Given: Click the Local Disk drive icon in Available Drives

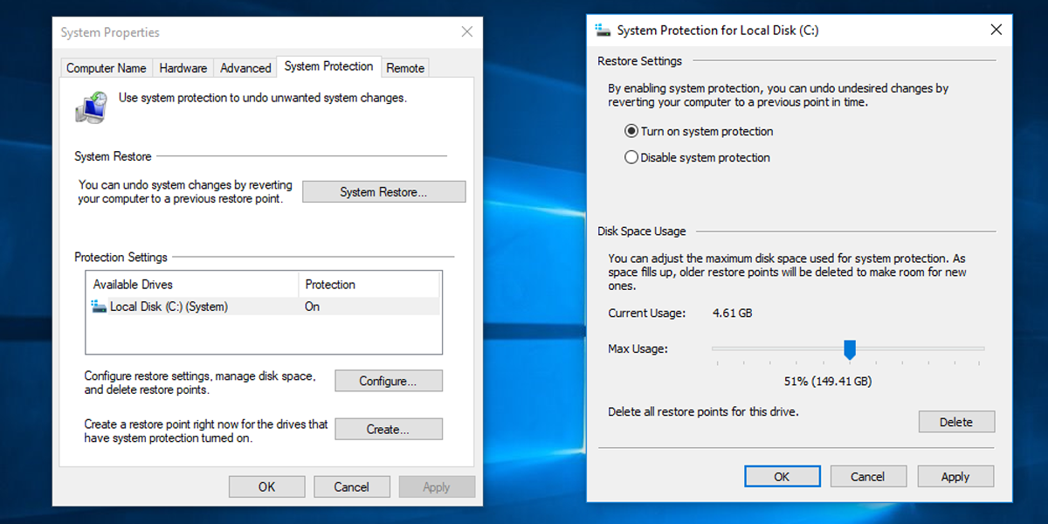Looking at the screenshot, I should [99, 306].
